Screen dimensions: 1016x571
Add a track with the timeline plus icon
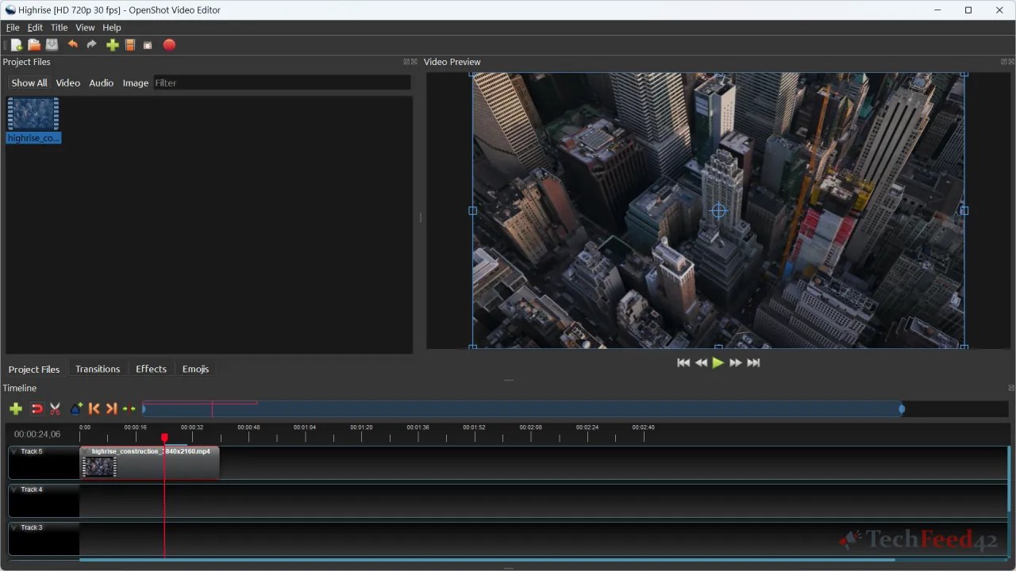tap(16, 408)
